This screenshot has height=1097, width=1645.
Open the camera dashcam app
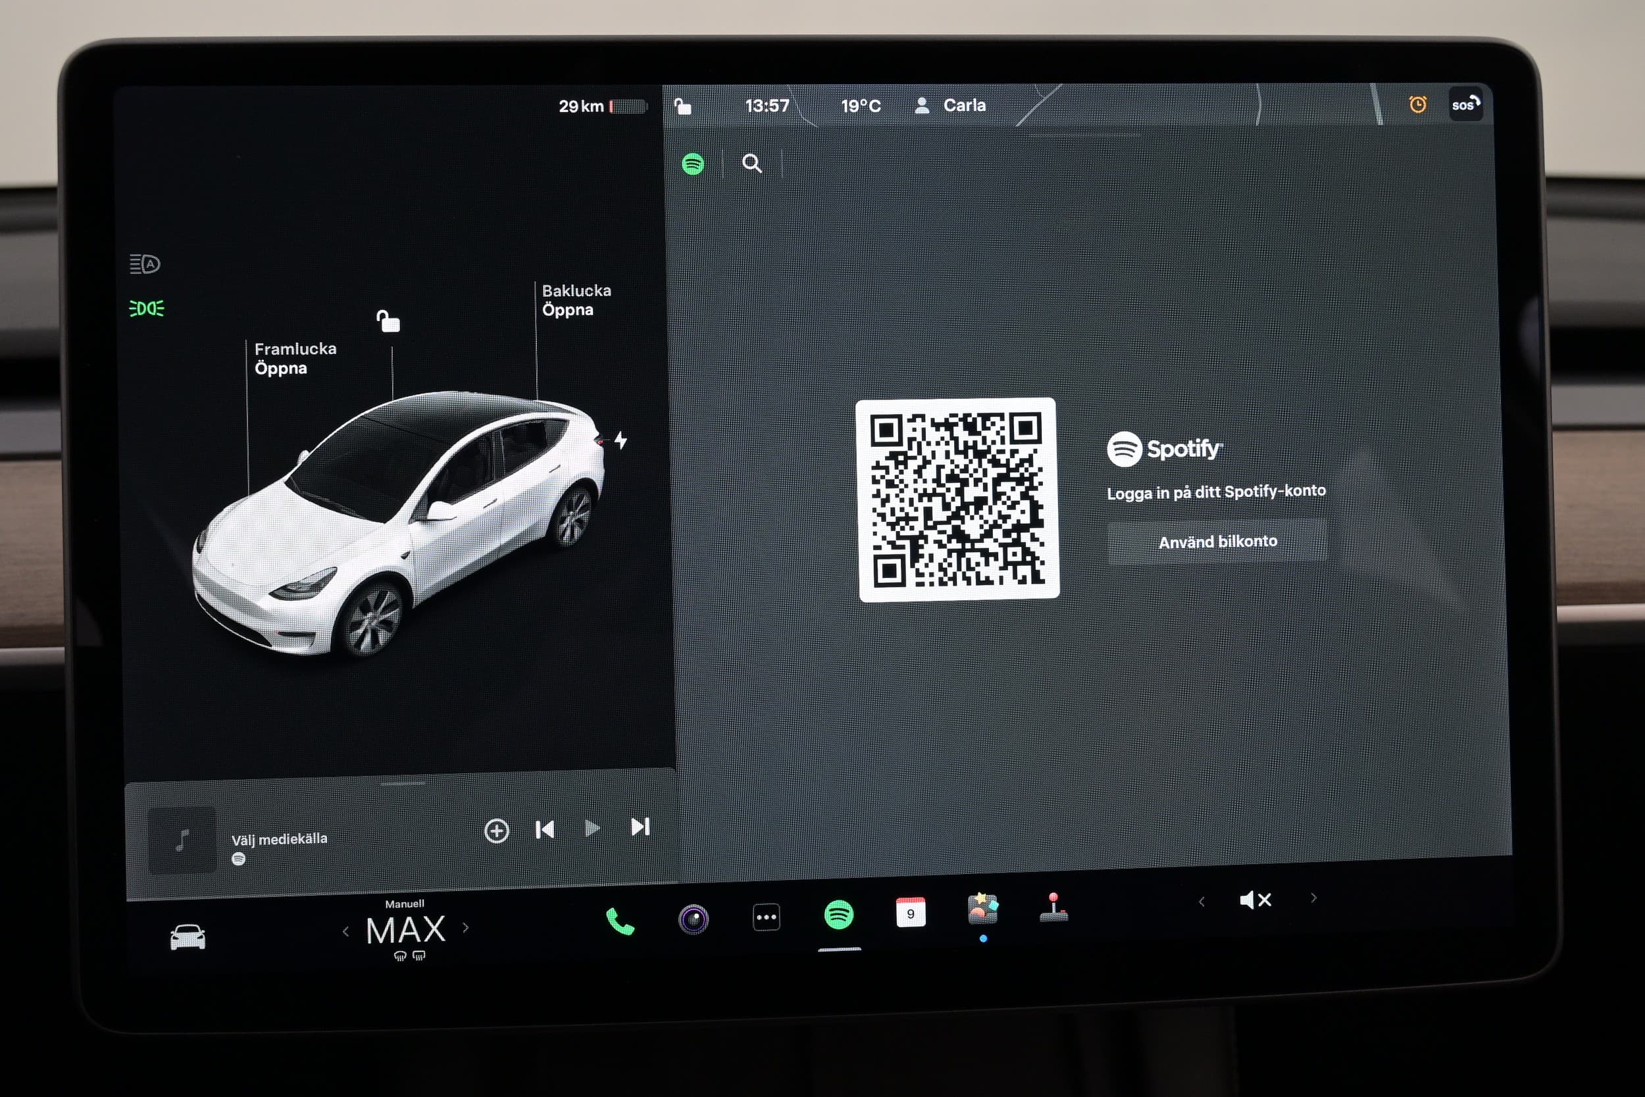click(693, 919)
